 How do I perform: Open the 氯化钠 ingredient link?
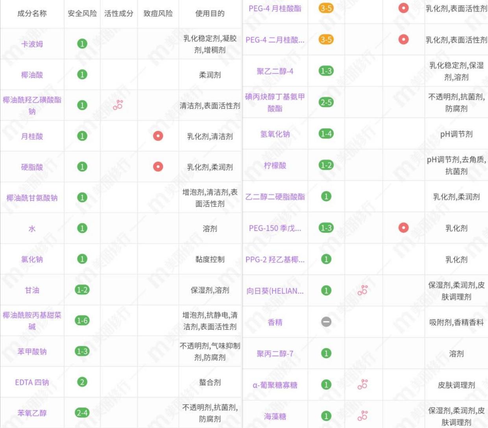(32, 259)
